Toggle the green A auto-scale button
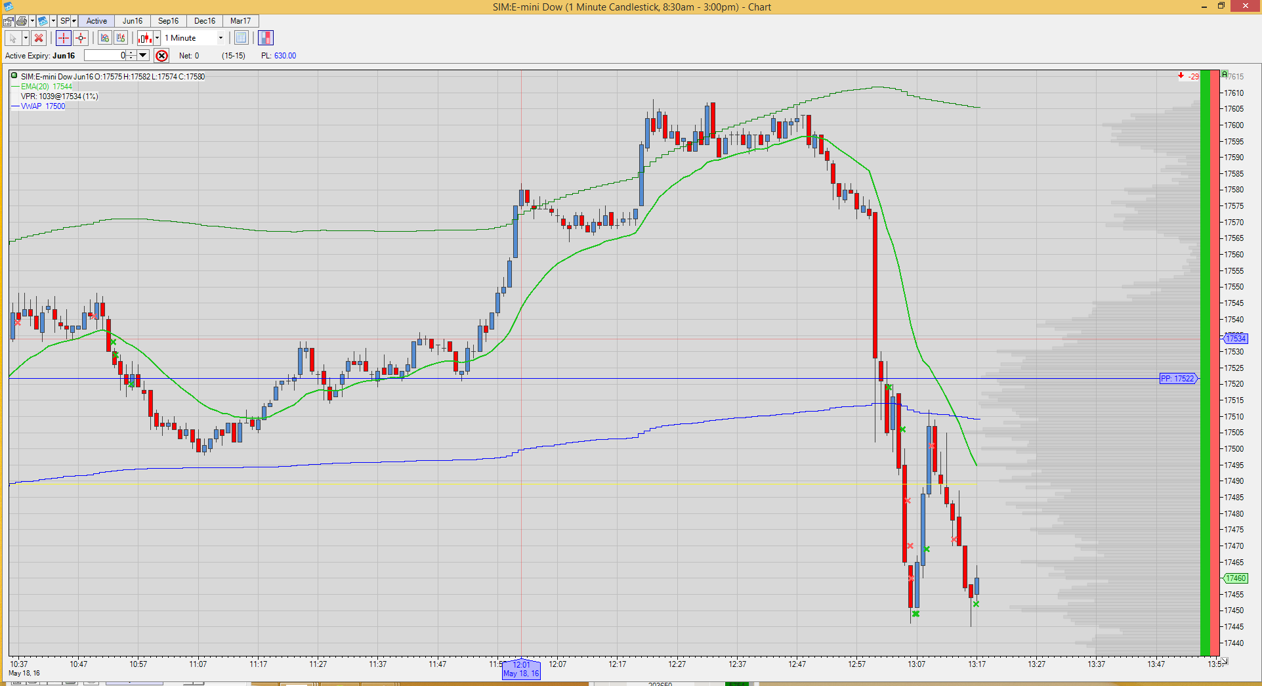1262x686 pixels. pos(1224,74)
